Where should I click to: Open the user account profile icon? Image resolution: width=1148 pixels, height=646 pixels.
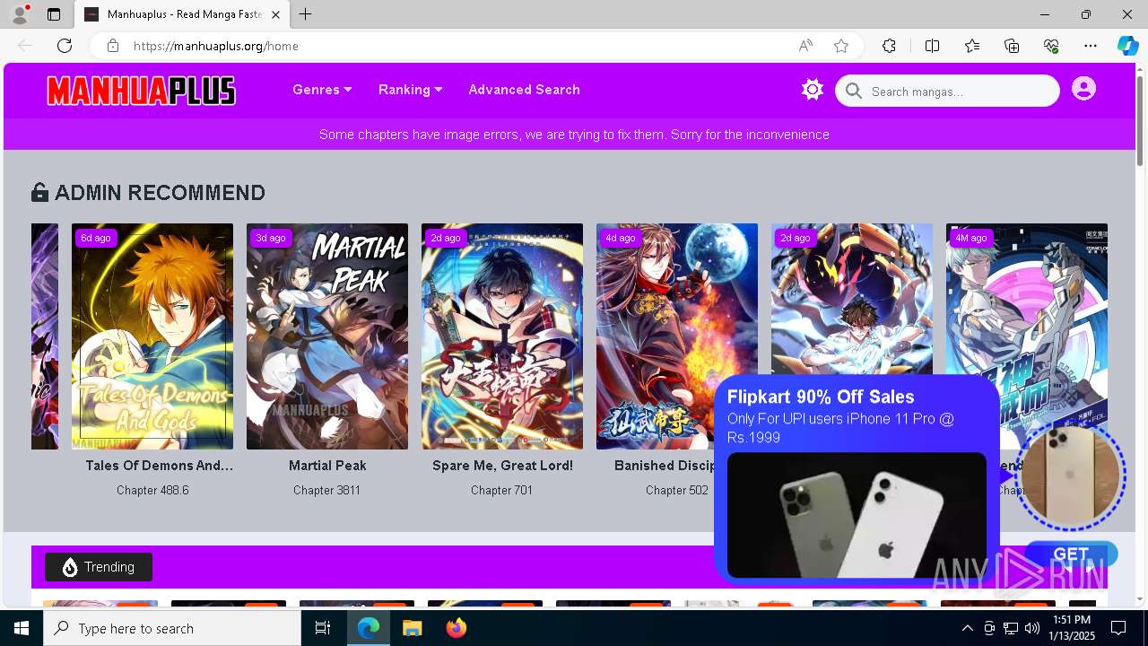(x=1083, y=89)
